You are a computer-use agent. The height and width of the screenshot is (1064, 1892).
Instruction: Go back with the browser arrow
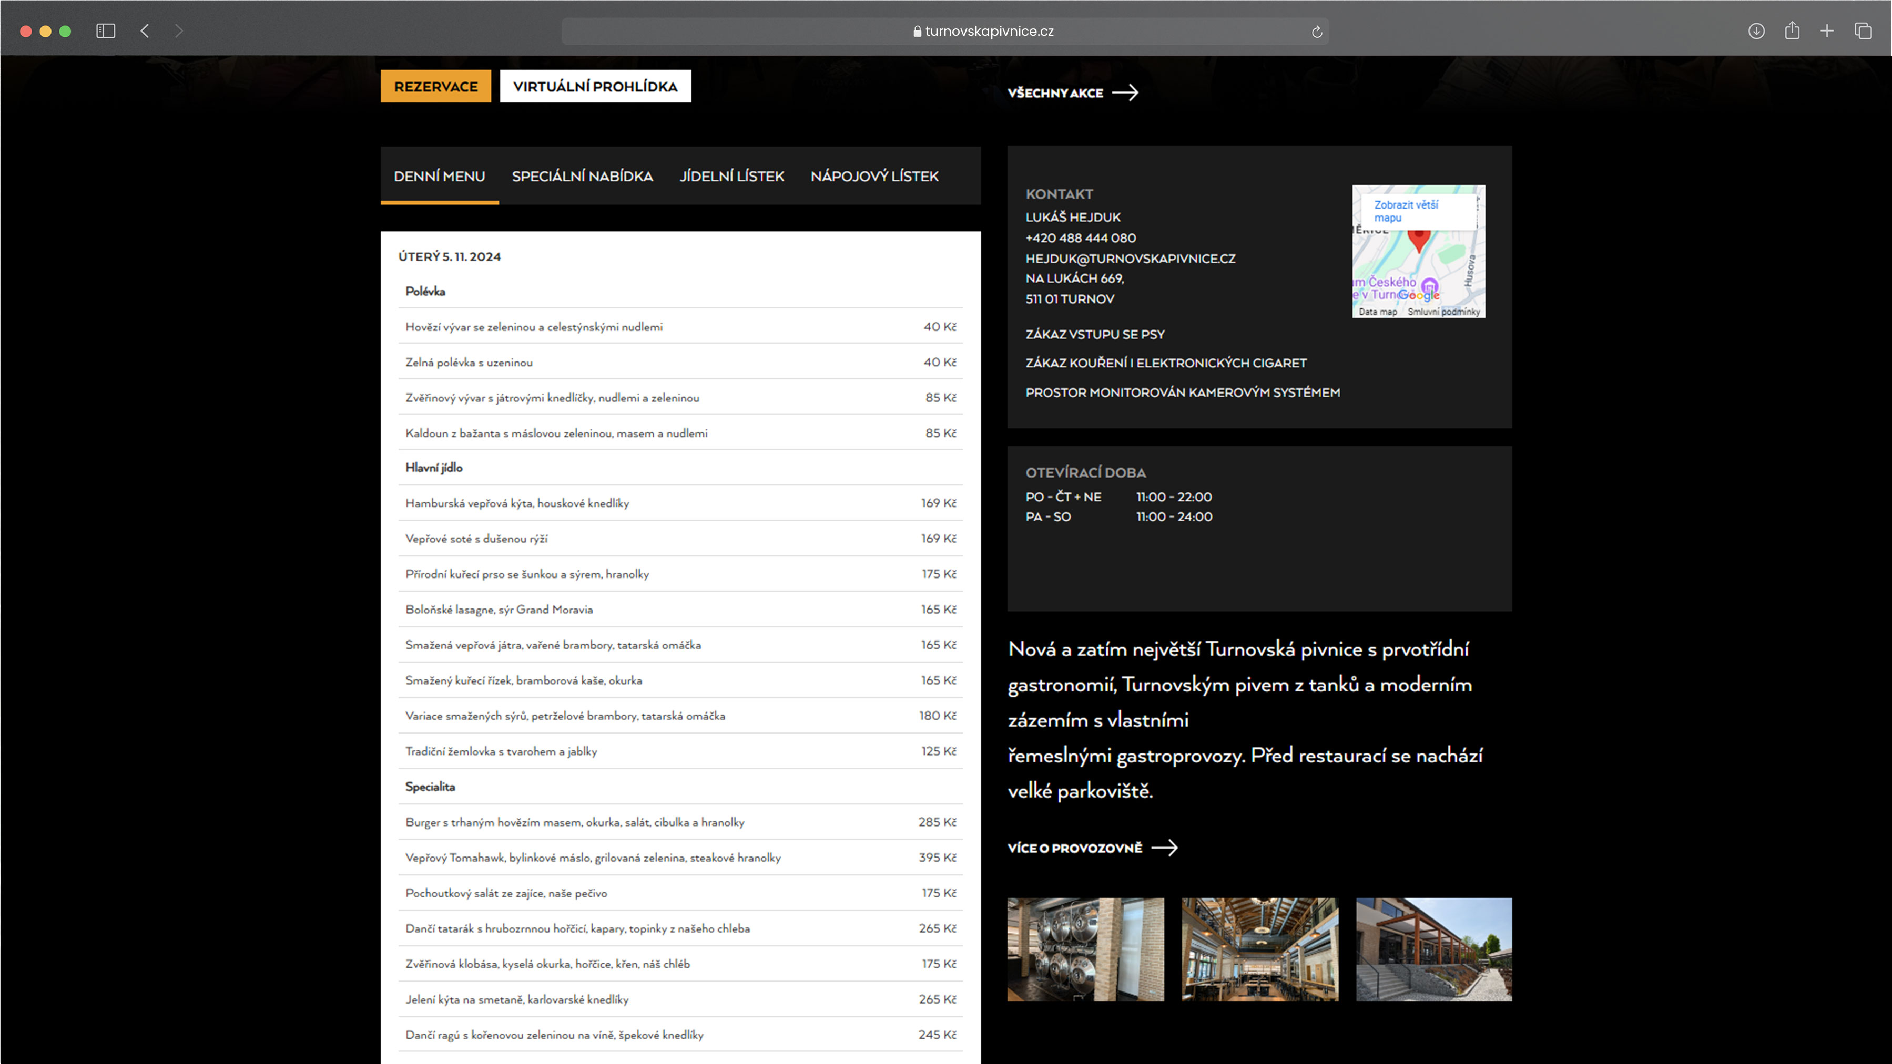[145, 31]
